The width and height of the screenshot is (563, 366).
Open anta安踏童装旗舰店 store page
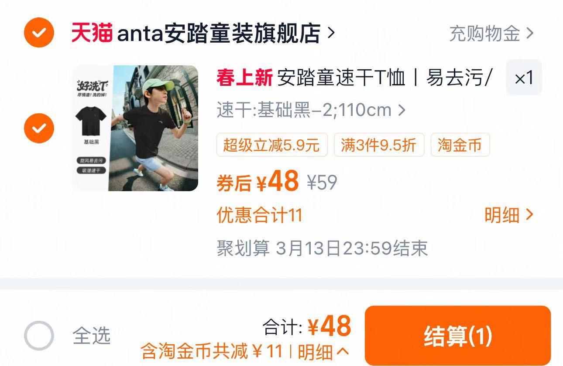click(219, 33)
